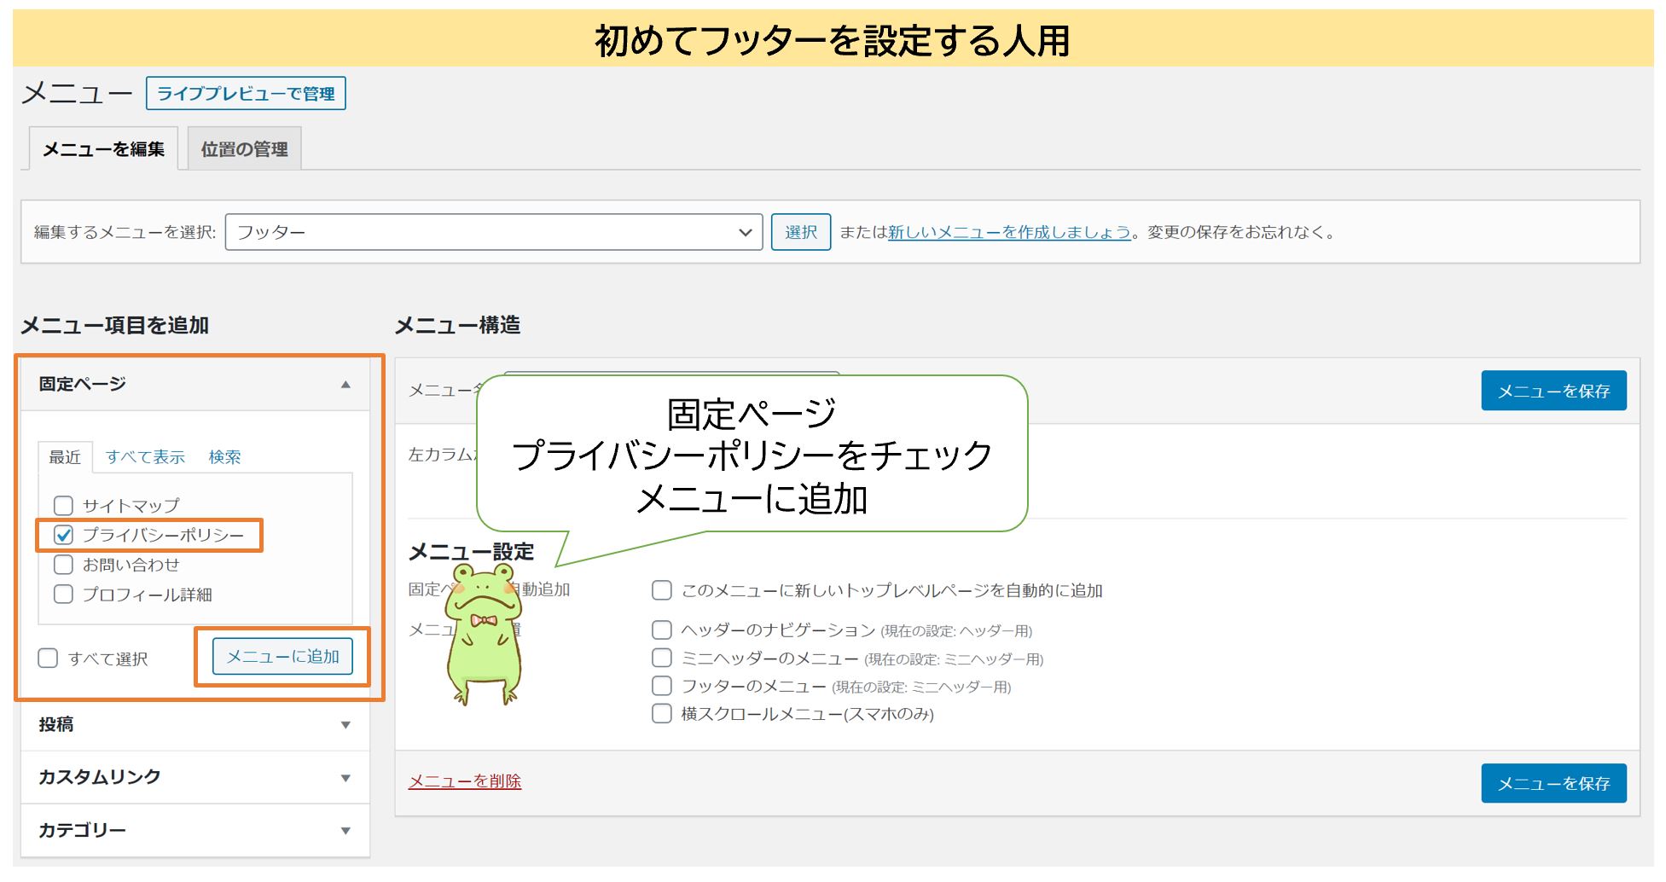The image size is (1666, 882).
Task: Enable automatic top-level page addition checkbox
Action: 661,589
